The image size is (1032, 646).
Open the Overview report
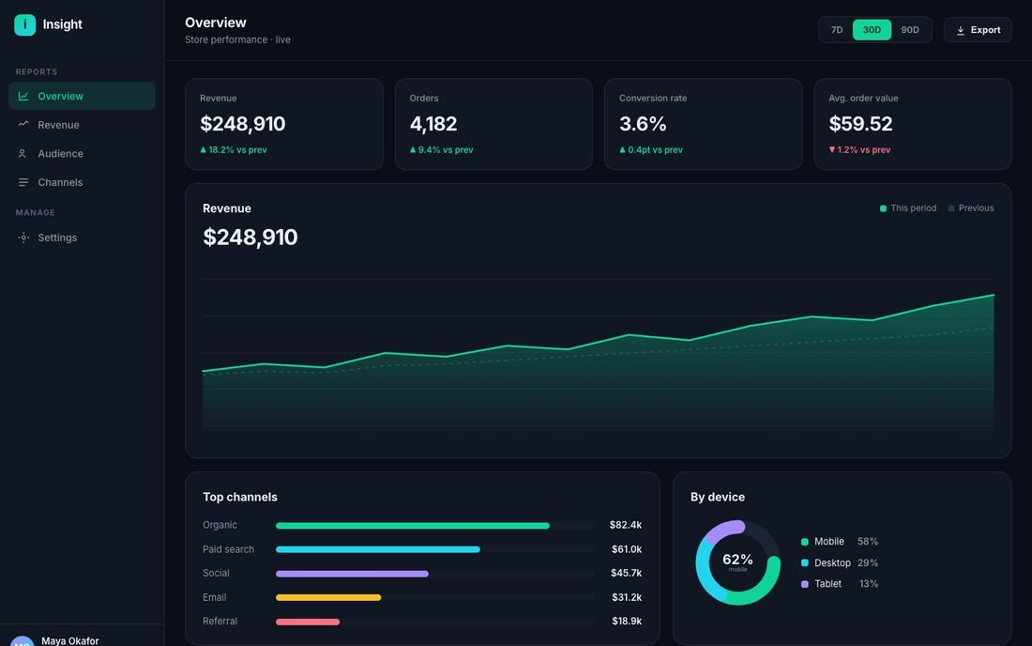tap(82, 96)
